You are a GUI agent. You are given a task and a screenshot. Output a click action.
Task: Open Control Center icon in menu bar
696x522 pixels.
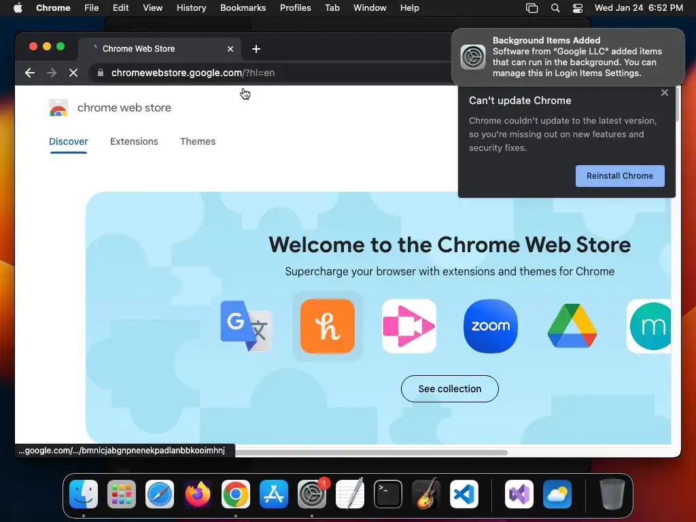[x=578, y=8]
